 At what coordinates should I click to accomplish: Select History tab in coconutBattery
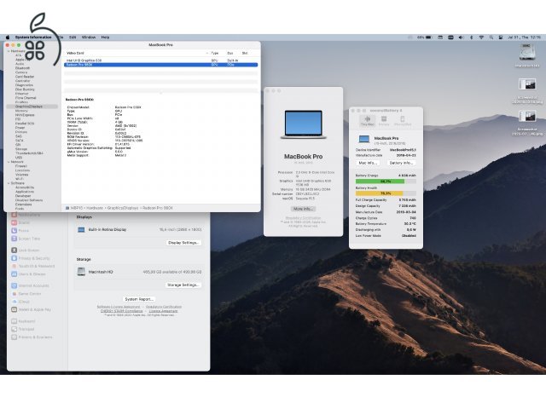[x=384, y=121]
